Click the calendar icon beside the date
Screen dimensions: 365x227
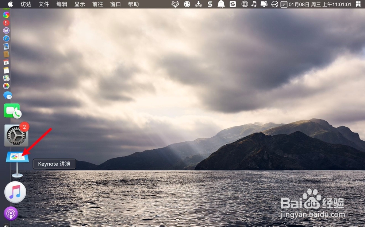click(284, 4)
